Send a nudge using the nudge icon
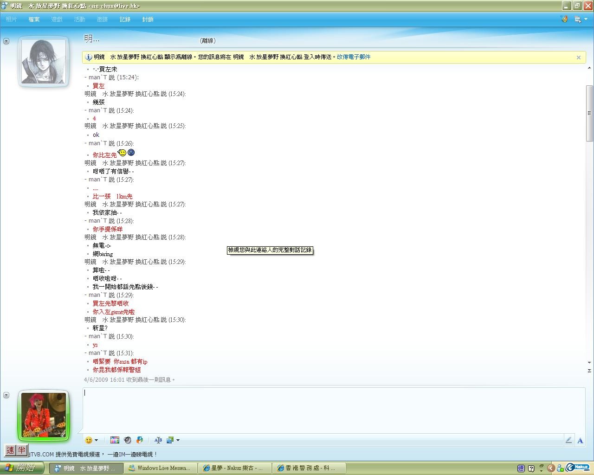 tap(128, 440)
